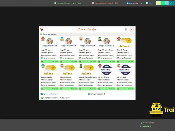This screenshot has height=131, width=175.
Task: Select the Rail Inc. - P-34-35 train icon
Action: pyautogui.click(x=100, y=66)
